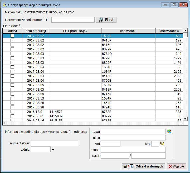This screenshot has height=173, width=190.
Task: Open the country dictionary book icon
Action: point(162,143)
